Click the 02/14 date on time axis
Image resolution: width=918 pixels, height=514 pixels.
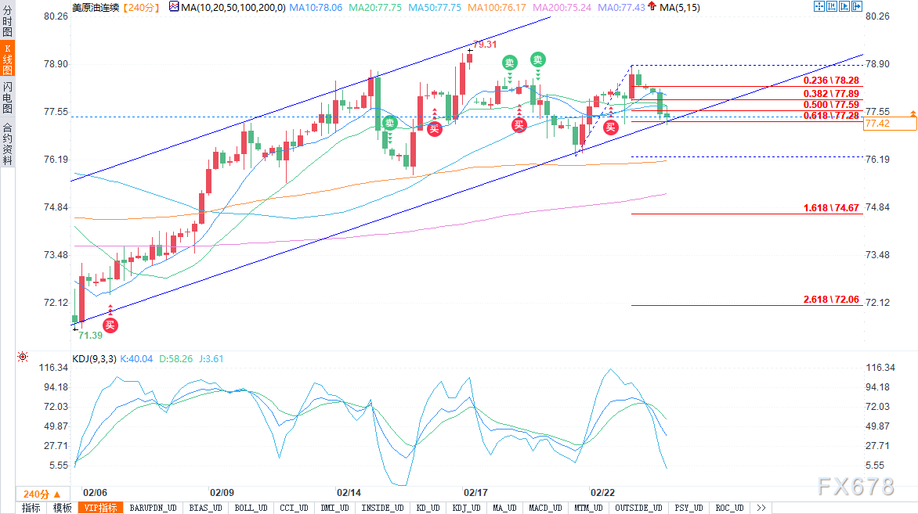point(349,493)
